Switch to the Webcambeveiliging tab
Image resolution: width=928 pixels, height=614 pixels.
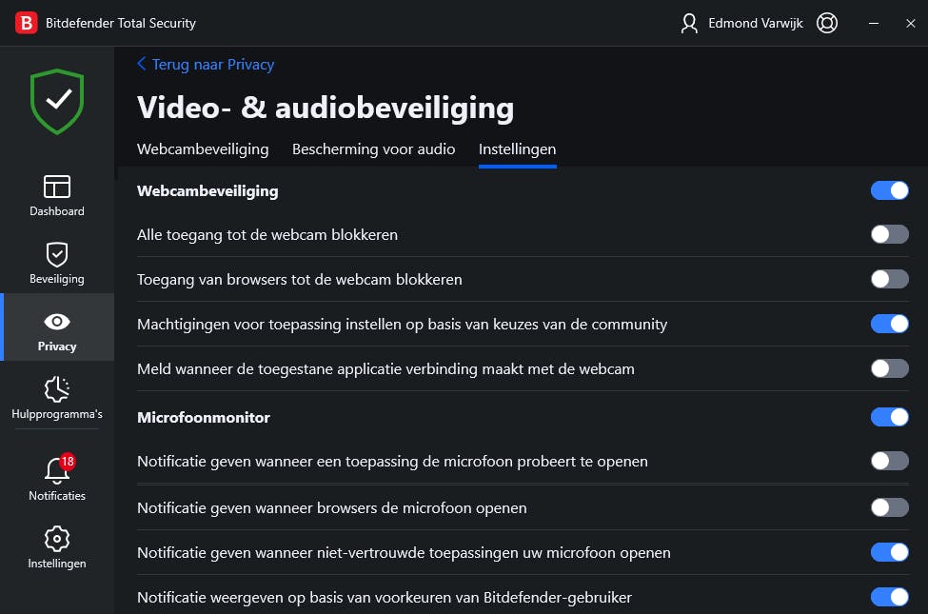tap(203, 149)
